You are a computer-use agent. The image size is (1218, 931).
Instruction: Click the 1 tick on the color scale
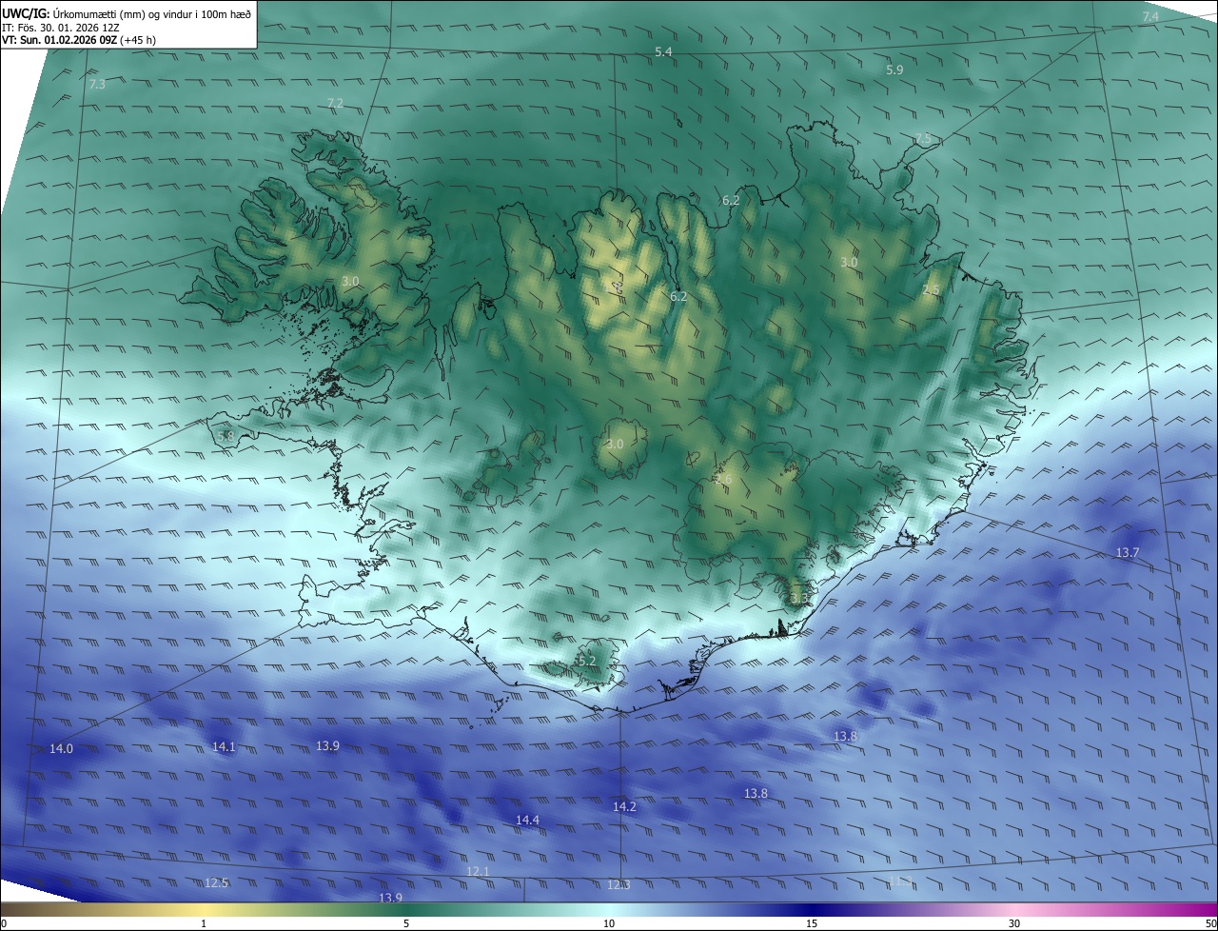click(204, 923)
